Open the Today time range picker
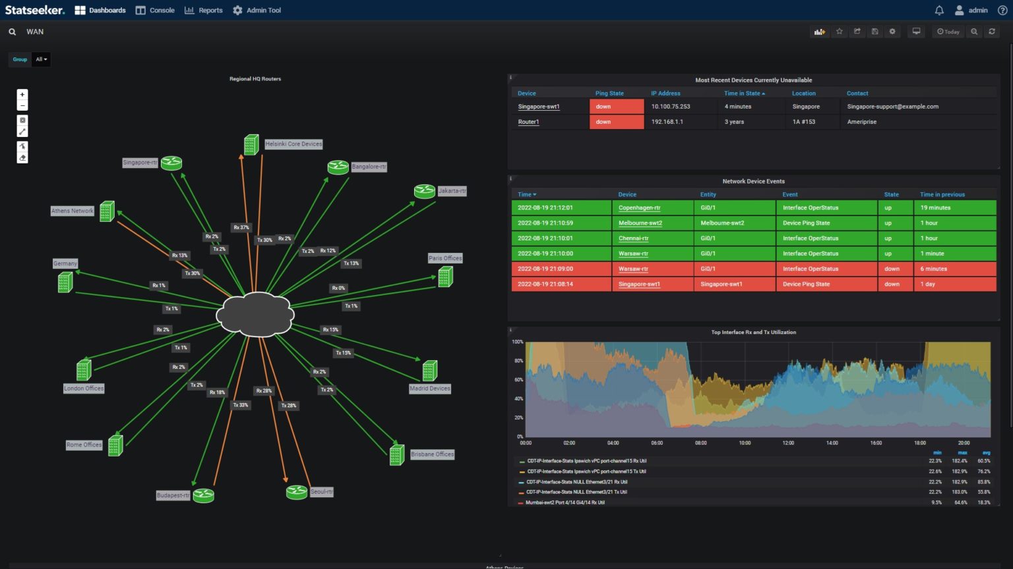Image resolution: width=1013 pixels, height=569 pixels. pos(948,31)
